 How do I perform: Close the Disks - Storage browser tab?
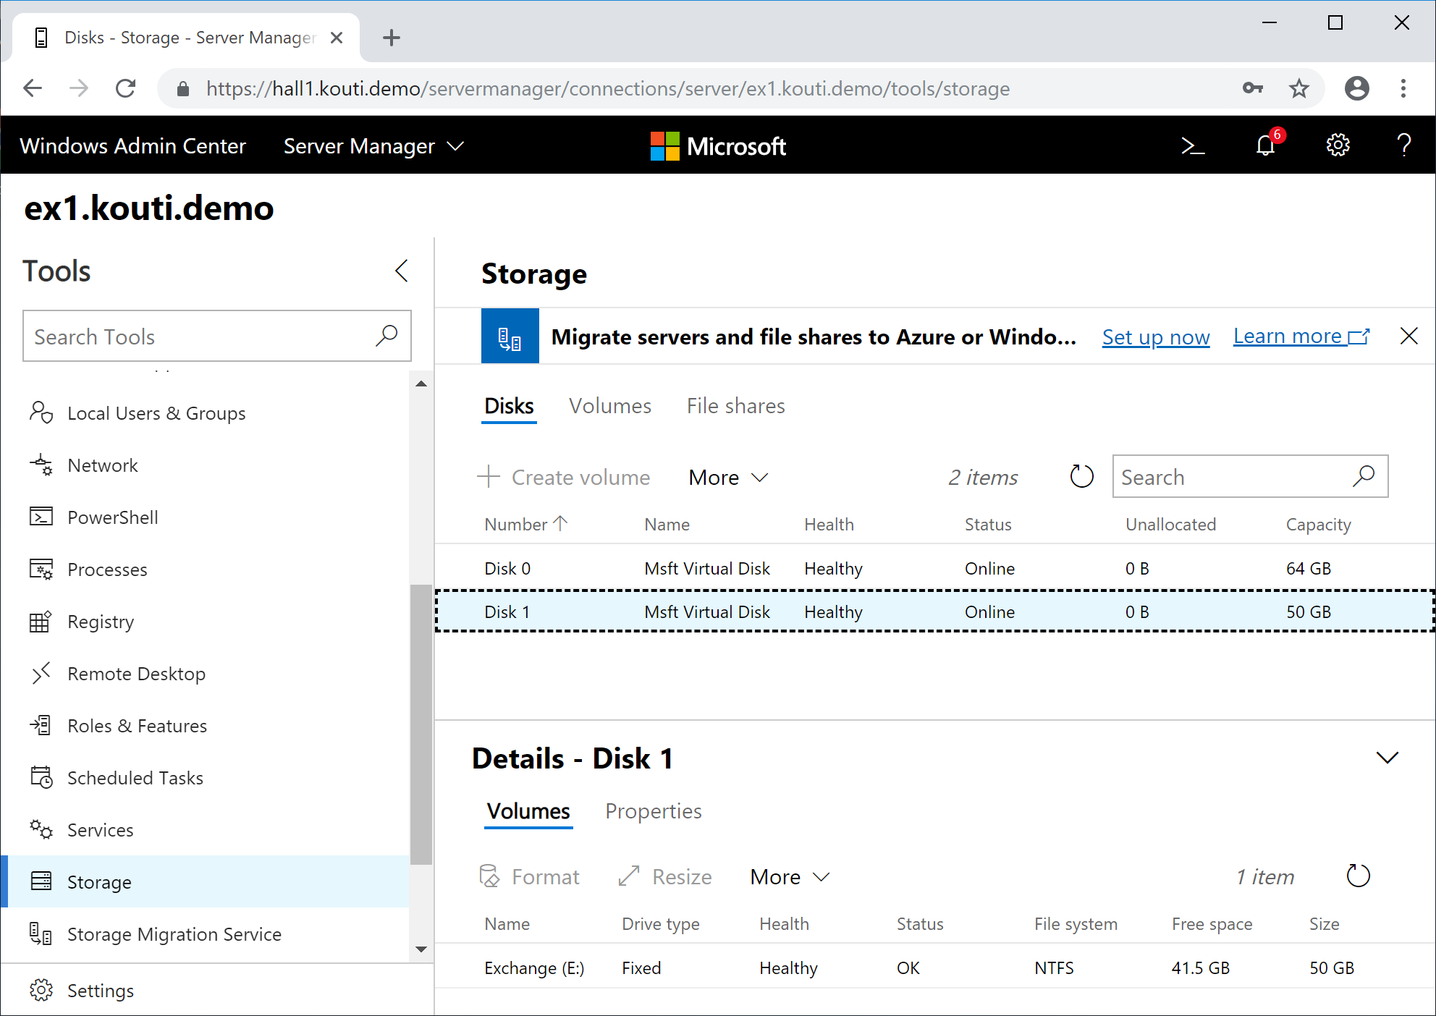(337, 38)
